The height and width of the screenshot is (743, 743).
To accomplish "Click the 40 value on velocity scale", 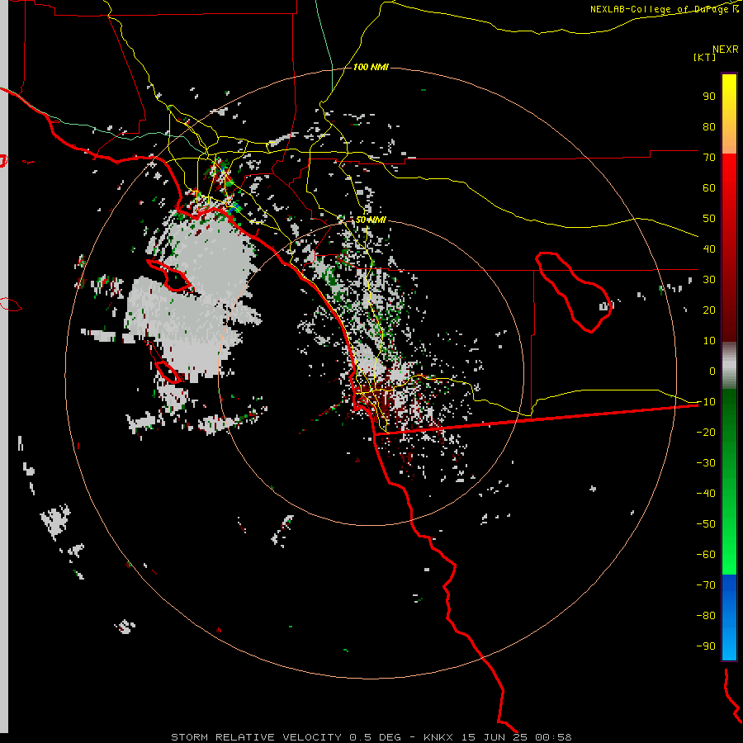I will pyautogui.click(x=709, y=249).
